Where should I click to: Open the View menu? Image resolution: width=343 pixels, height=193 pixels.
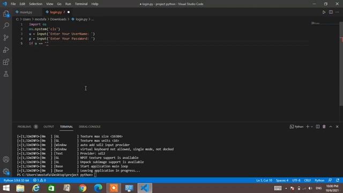tap(50, 4)
